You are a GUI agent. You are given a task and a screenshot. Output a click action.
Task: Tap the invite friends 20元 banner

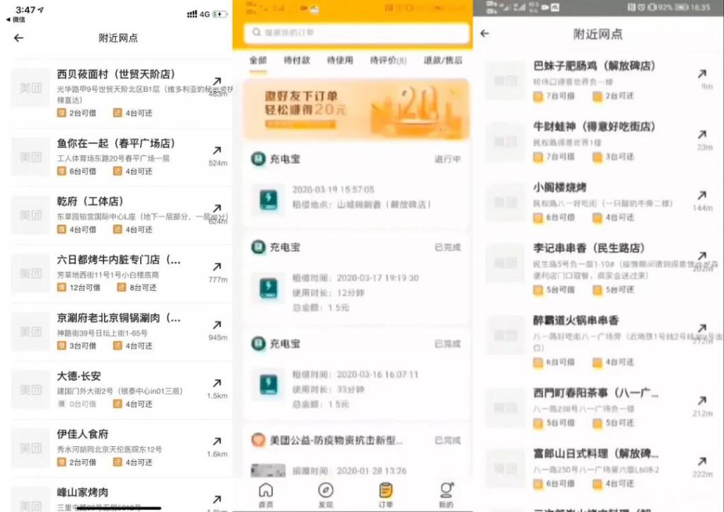click(x=356, y=109)
